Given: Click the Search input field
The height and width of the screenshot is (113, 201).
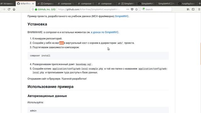Looking at the screenshot, I should (x=156, y=9).
